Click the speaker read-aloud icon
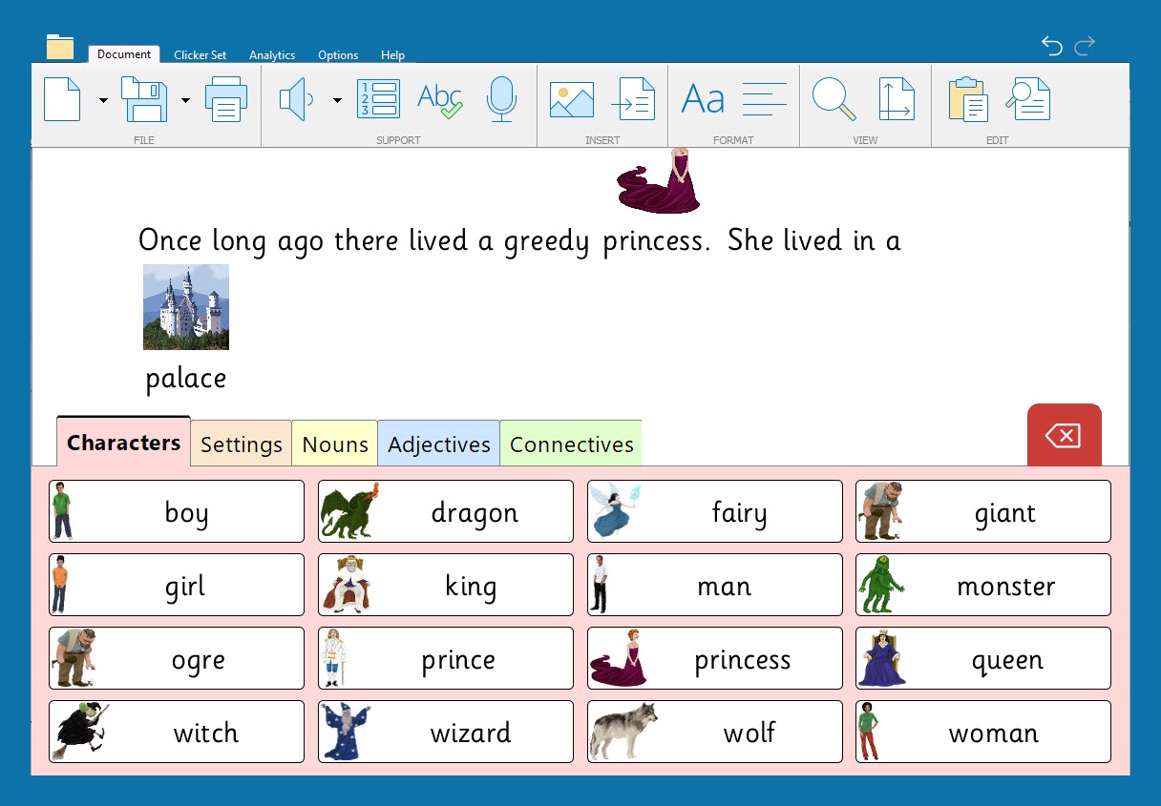Screen dimensions: 1161x806 [x=297, y=99]
